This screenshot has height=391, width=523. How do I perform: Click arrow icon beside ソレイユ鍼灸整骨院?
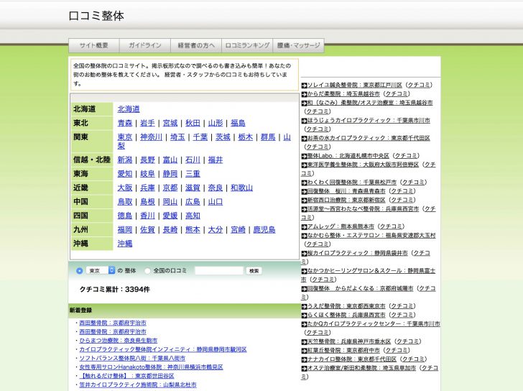click(x=304, y=85)
